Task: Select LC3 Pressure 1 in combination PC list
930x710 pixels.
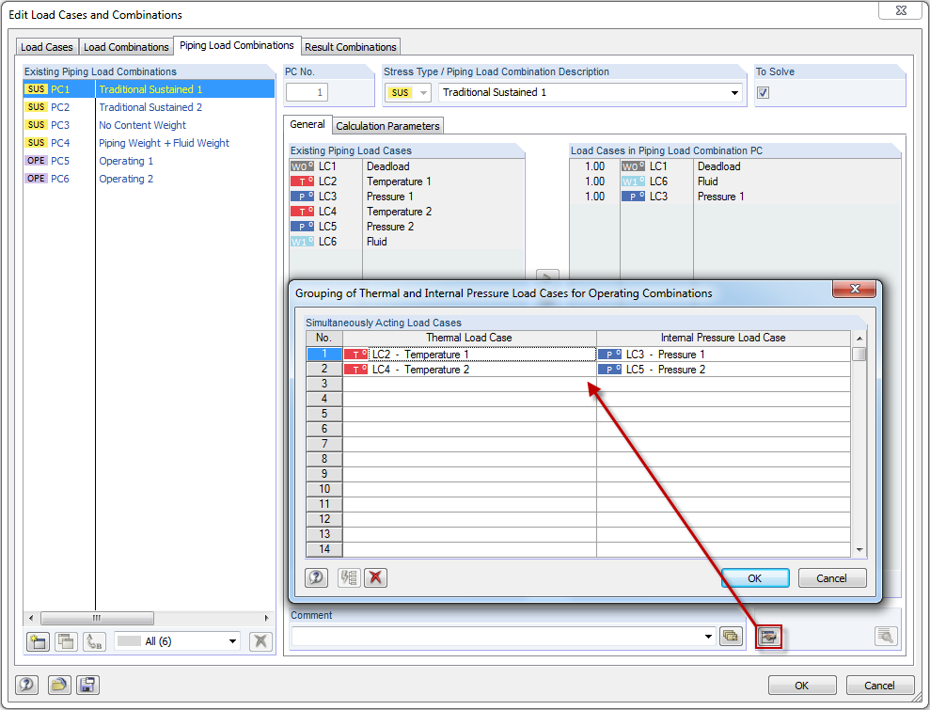Action: coord(735,197)
